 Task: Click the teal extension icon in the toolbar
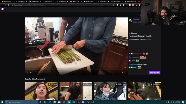click(117, 5)
